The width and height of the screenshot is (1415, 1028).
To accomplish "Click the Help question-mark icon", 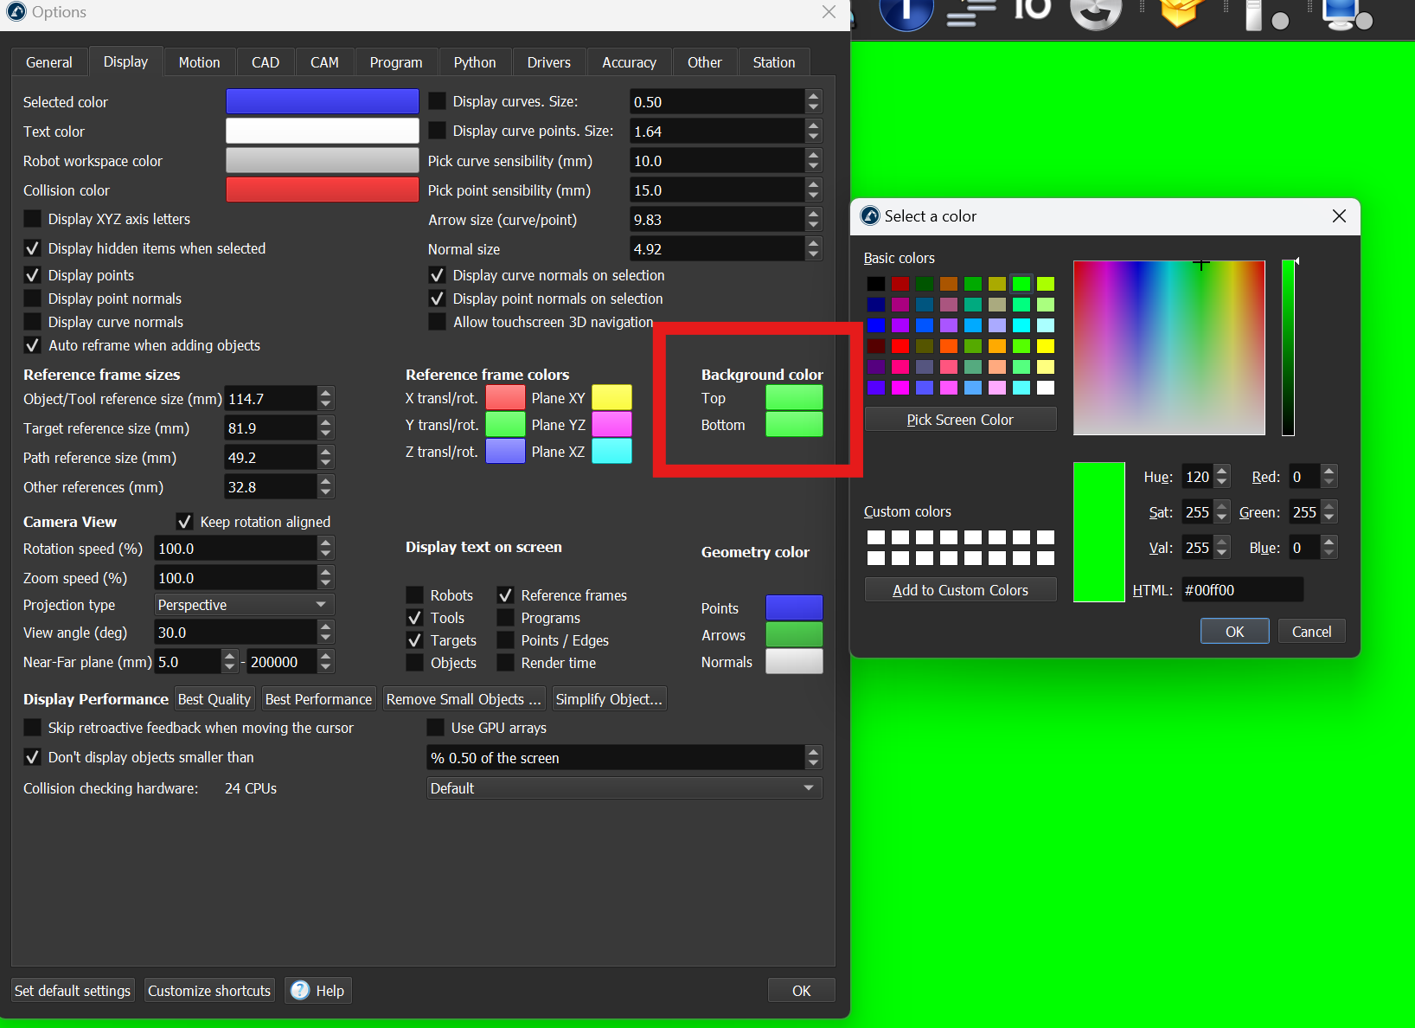I will tap(300, 990).
